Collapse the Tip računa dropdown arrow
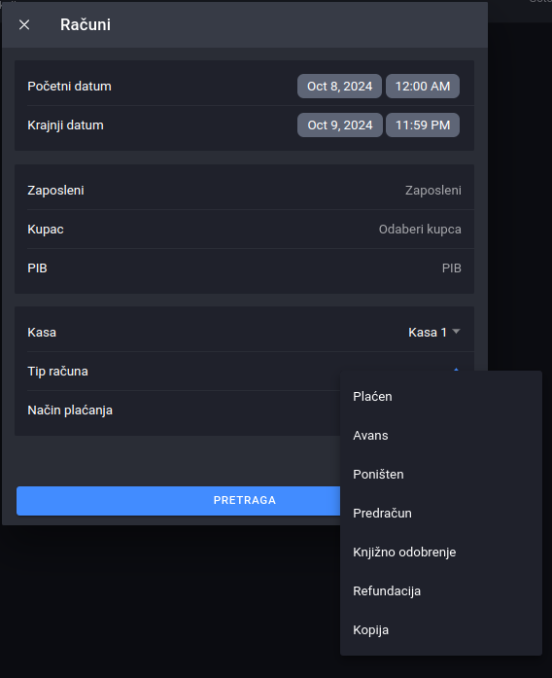The image size is (552, 678). pos(456,370)
